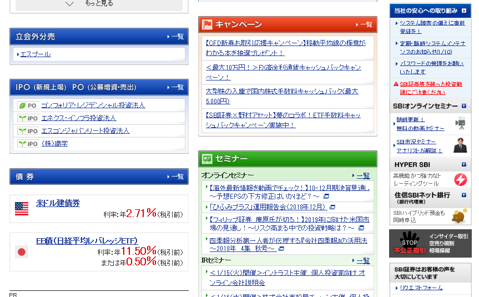The image size is (479, 297).
Task: Click IPO sprout icon beside エネクス・インフラ
Action: [x=28, y=118]
